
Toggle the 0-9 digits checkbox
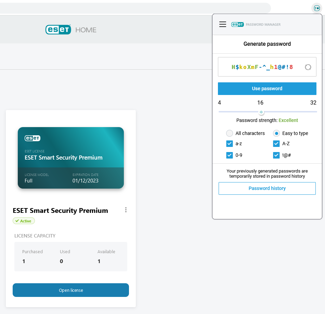click(x=230, y=155)
